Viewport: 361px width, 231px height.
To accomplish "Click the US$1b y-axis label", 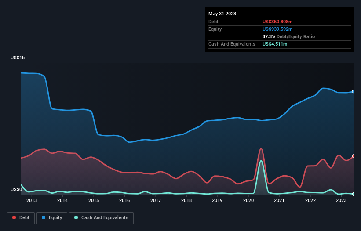I will (18, 58).
